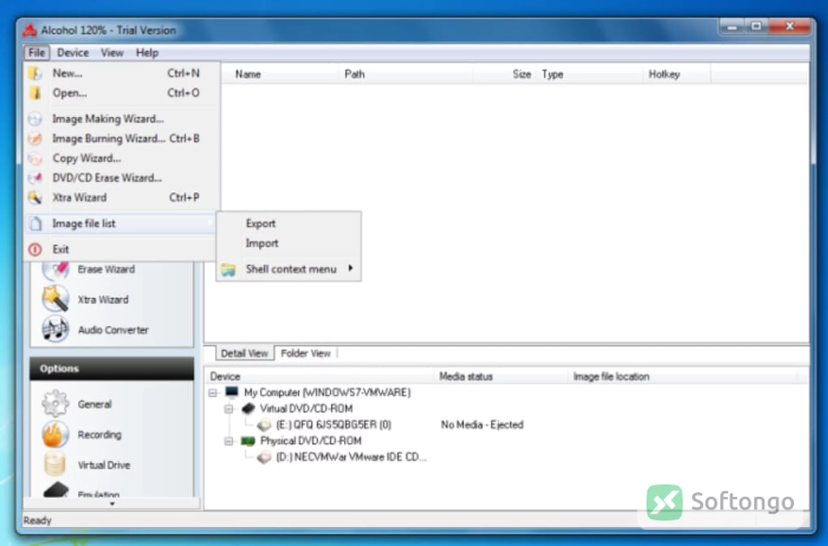Select the D: NECVMWar physical drive icon
The width and height of the screenshot is (828, 546).
(264, 457)
